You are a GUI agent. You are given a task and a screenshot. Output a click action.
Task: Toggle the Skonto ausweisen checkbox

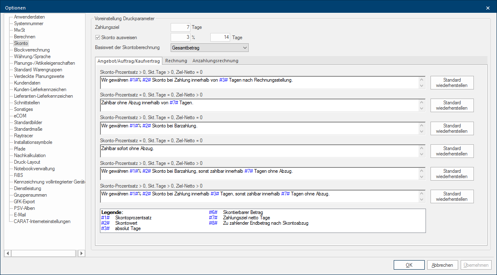click(x=98, y=38)
